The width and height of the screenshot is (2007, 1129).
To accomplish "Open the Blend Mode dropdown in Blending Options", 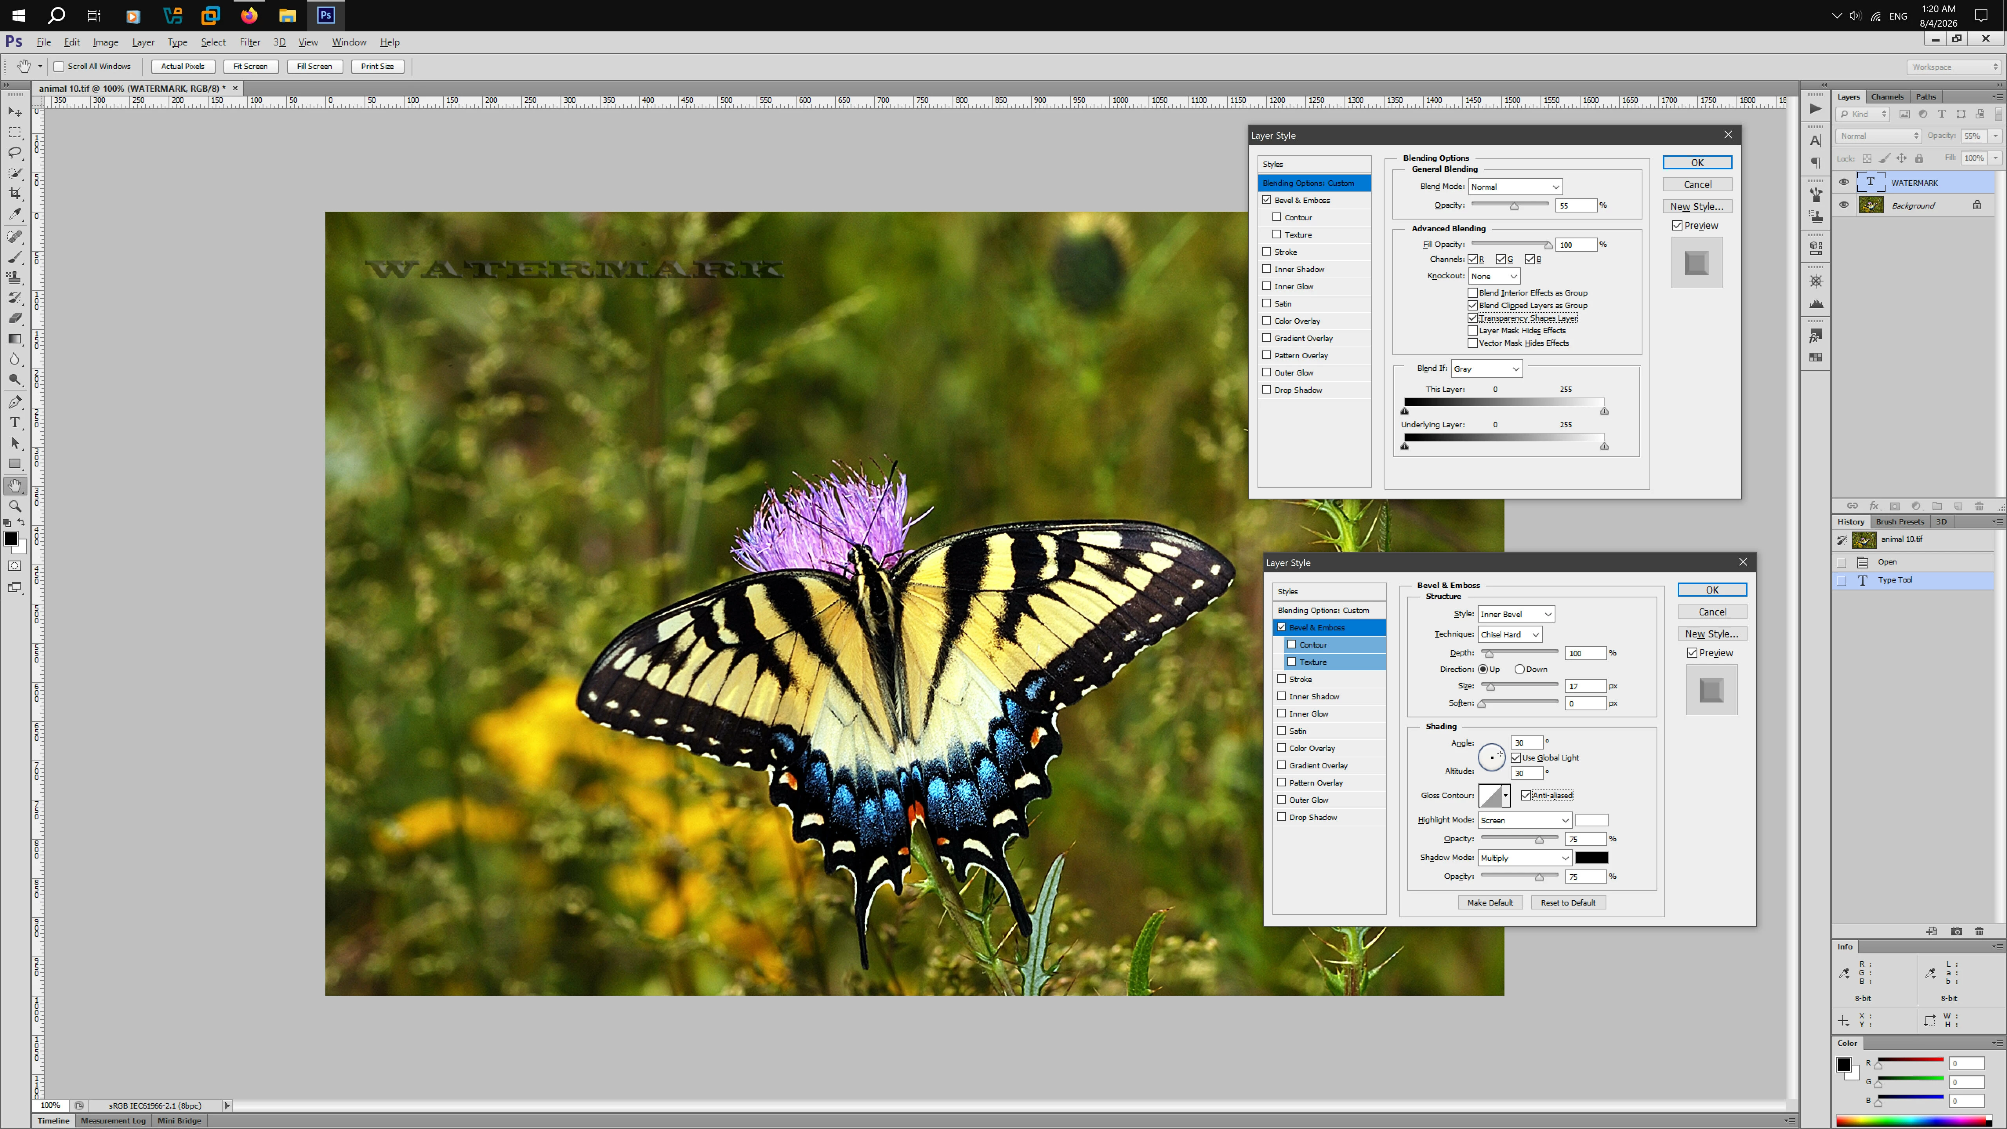I will (1515, 187).
